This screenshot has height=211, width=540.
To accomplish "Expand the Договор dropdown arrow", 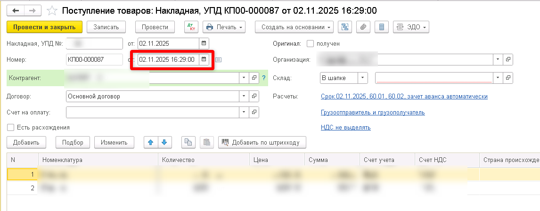I will coord(244,97).
